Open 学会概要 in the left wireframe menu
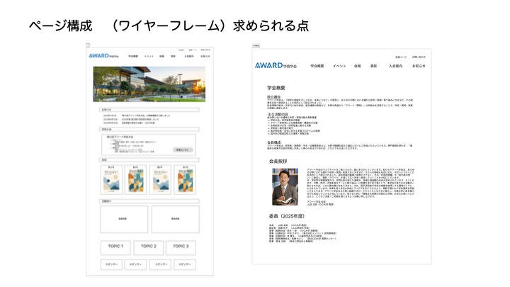The height and width of the screenshot is (287, 510). (133, 56)
